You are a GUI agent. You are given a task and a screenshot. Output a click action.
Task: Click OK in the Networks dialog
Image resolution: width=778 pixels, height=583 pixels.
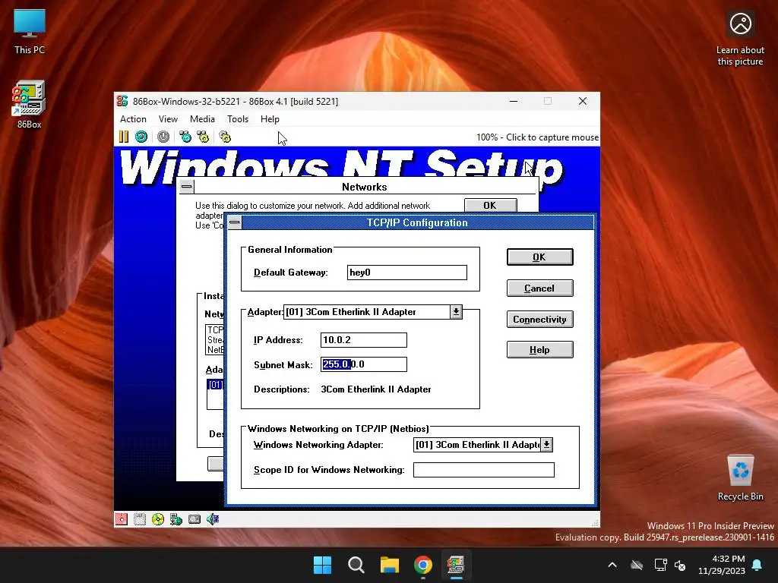tap(491, 205)
